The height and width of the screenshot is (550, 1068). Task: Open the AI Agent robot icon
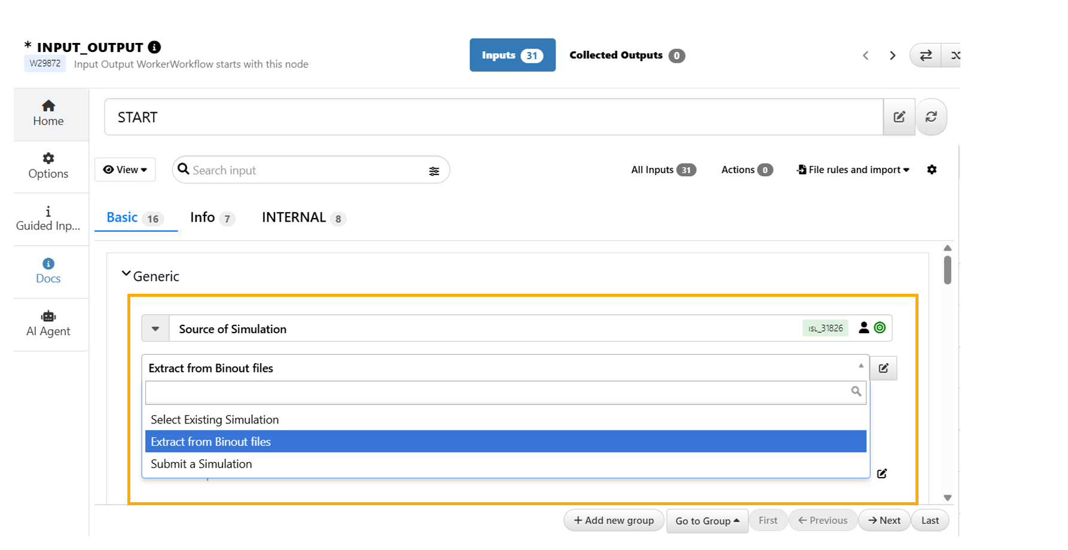48,317
